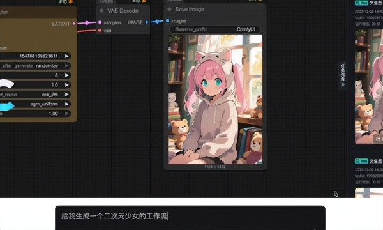Click the first task's taskid line
This screenshot has height=230, width=383.
[x=369, y=18]
